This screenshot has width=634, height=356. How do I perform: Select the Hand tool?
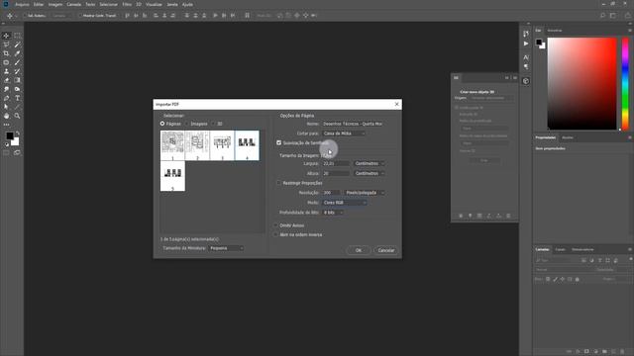pos(6,116)
